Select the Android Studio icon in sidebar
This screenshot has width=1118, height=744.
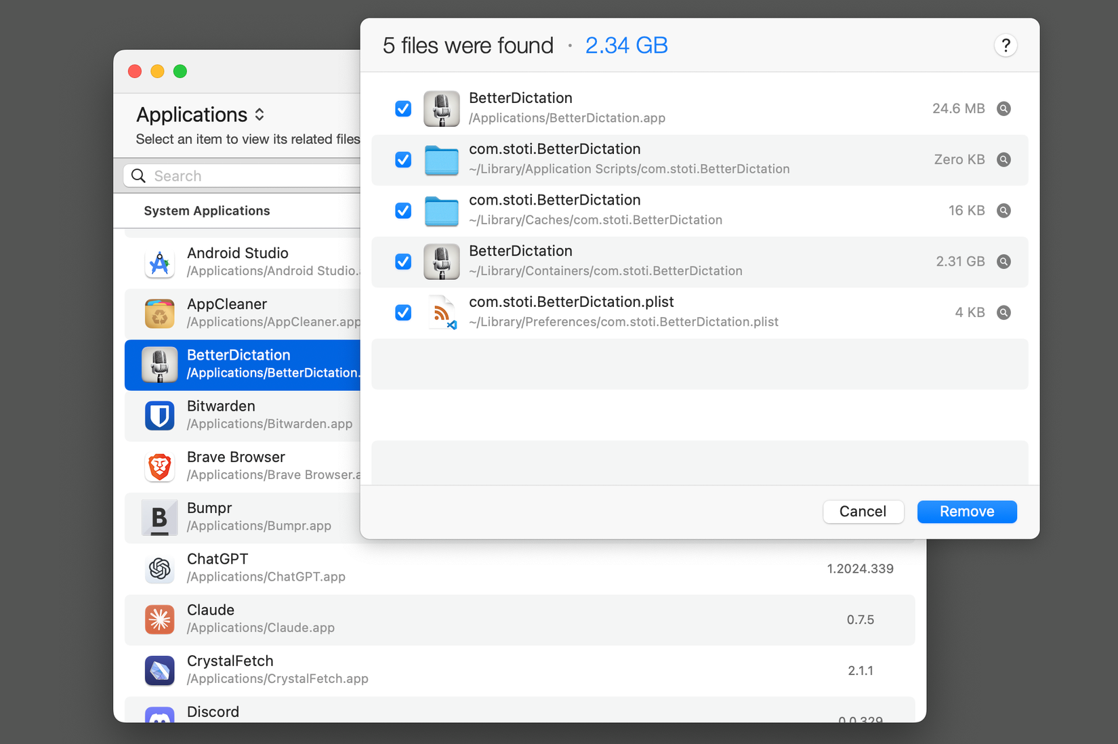[x=159, y=262]
